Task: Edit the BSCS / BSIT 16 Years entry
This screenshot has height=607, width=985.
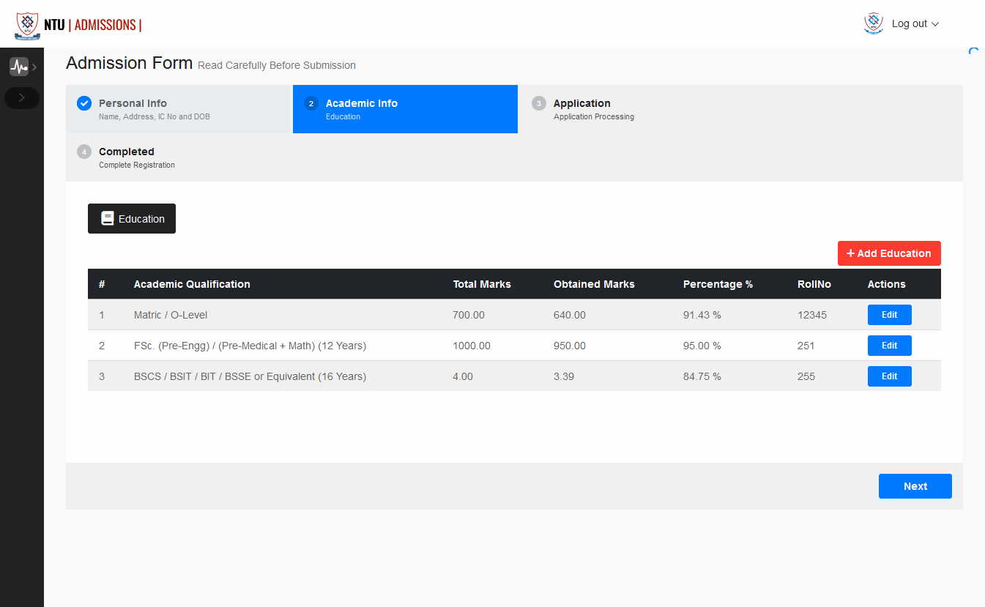Action: pyautogui.click(x=889, y=376)
